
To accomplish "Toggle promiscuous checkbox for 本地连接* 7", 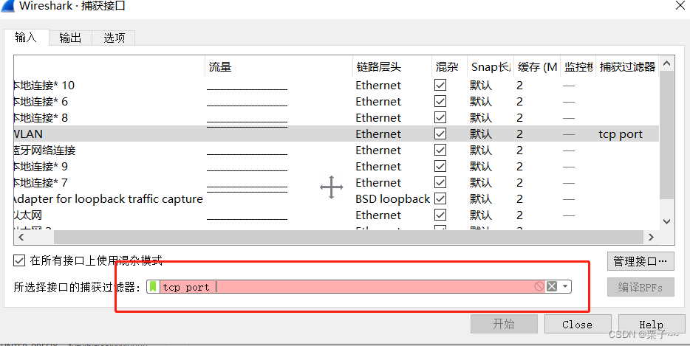I will 440,182.
